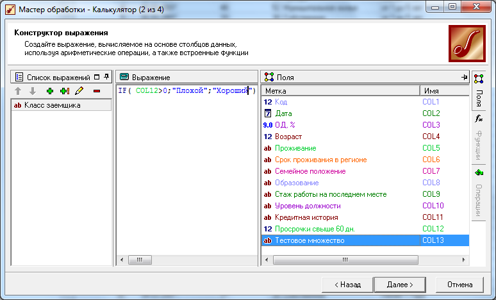Click the ab type icon beside Образование
The image size is (496, 300).
point(268,183)
